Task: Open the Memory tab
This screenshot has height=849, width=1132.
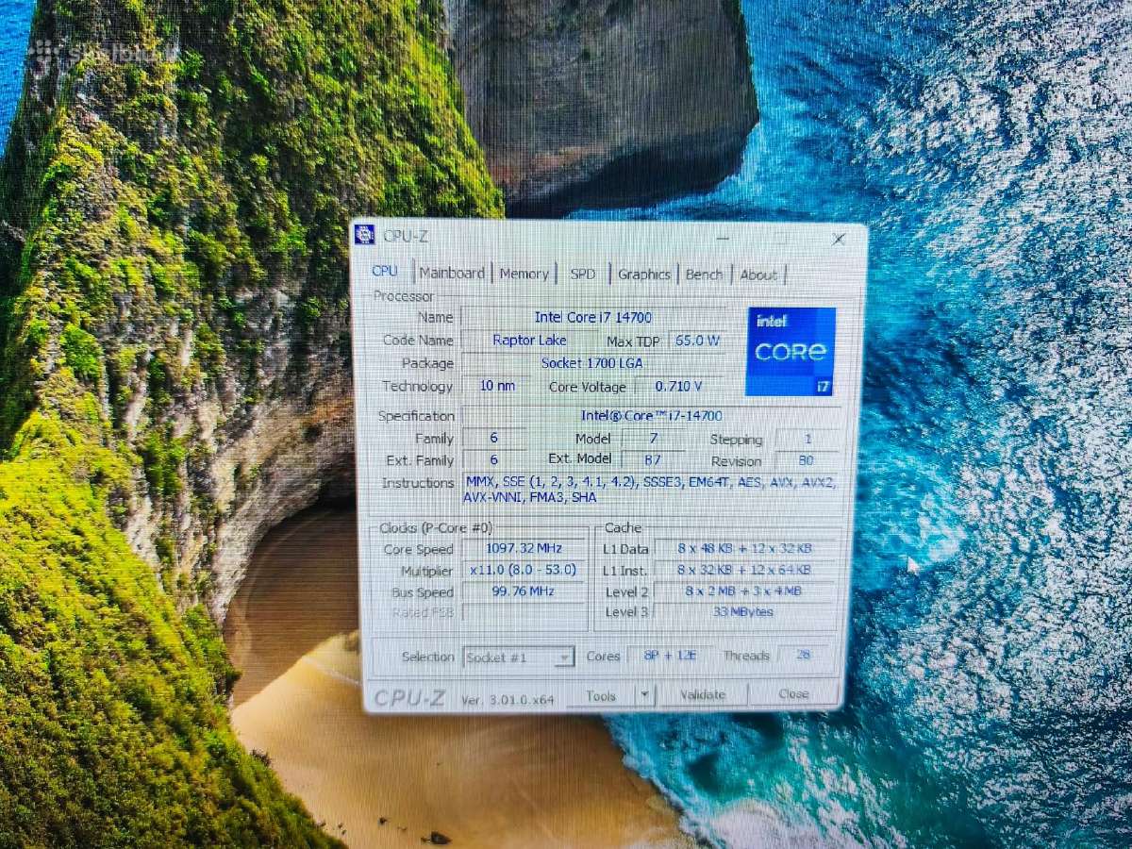Action: (x=524, y=274)
